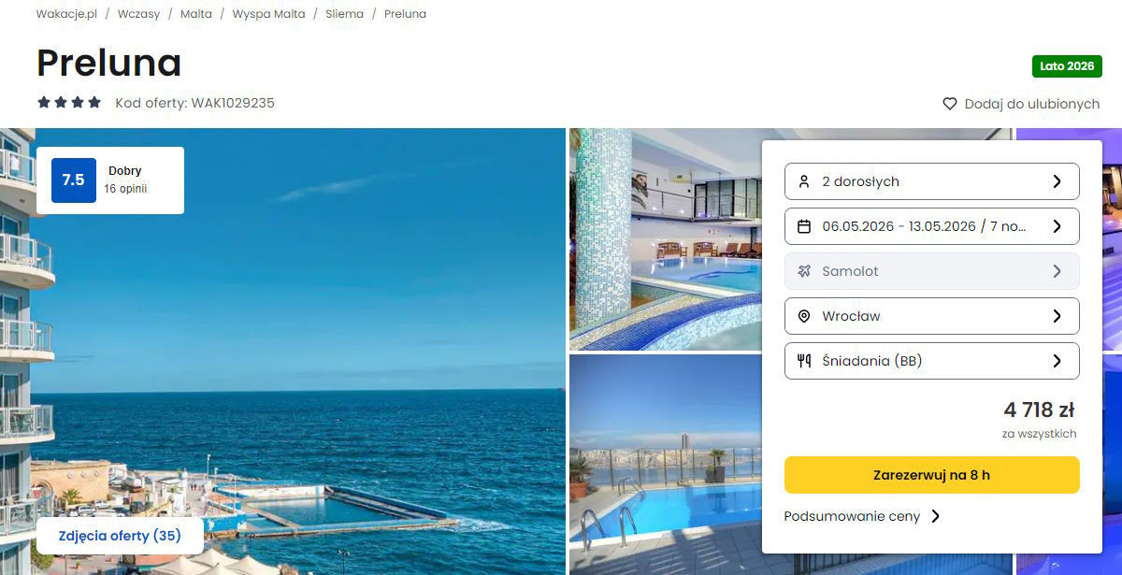Open the date range chevron

(x=1057, y=226)
